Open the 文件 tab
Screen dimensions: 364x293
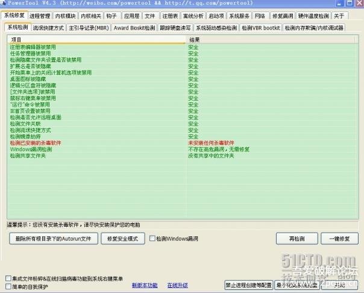(150, 16)
